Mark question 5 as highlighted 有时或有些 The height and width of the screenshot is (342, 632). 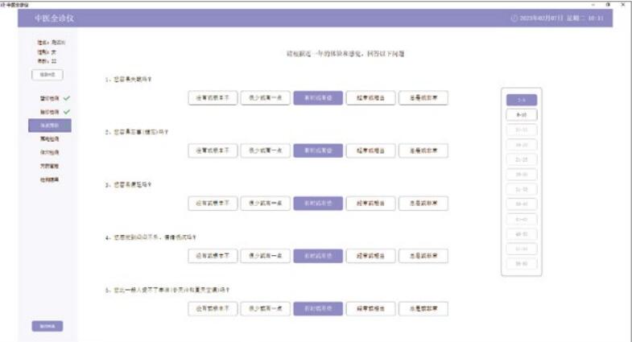pyautogui.click(x=318, y=309)
